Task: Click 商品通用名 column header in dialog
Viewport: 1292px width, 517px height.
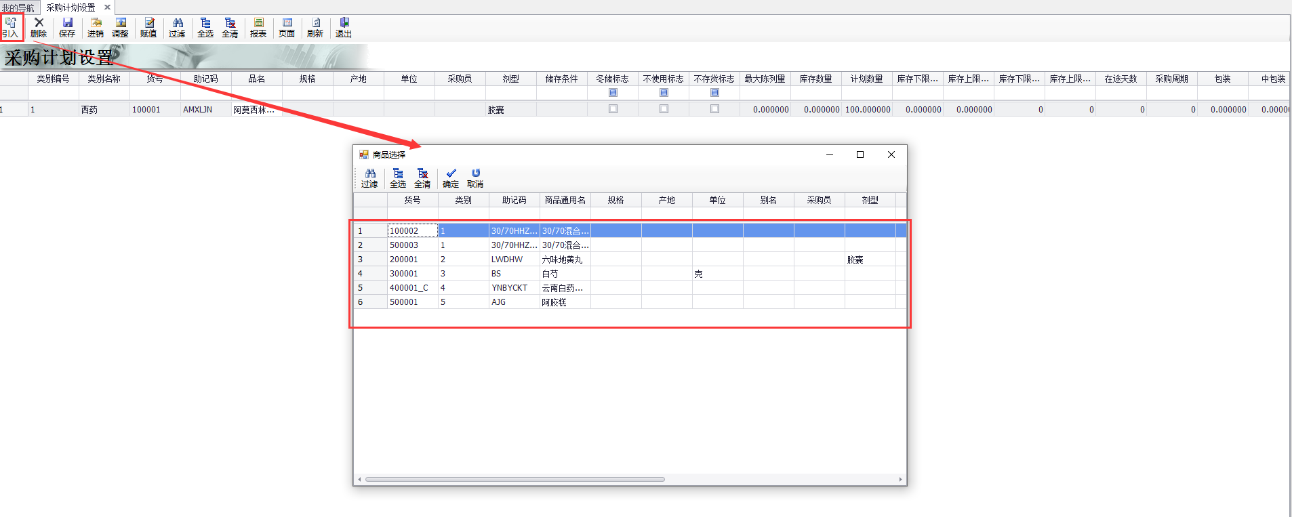Action: click(x=565, y=200)
